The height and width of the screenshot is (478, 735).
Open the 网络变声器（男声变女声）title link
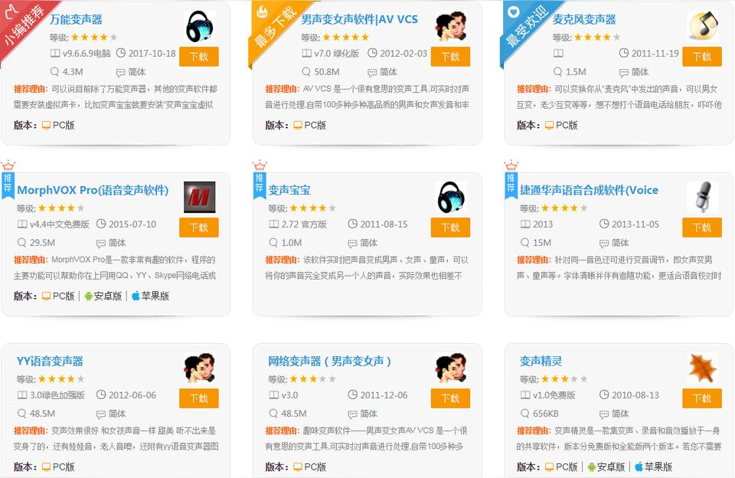(329, 362)
